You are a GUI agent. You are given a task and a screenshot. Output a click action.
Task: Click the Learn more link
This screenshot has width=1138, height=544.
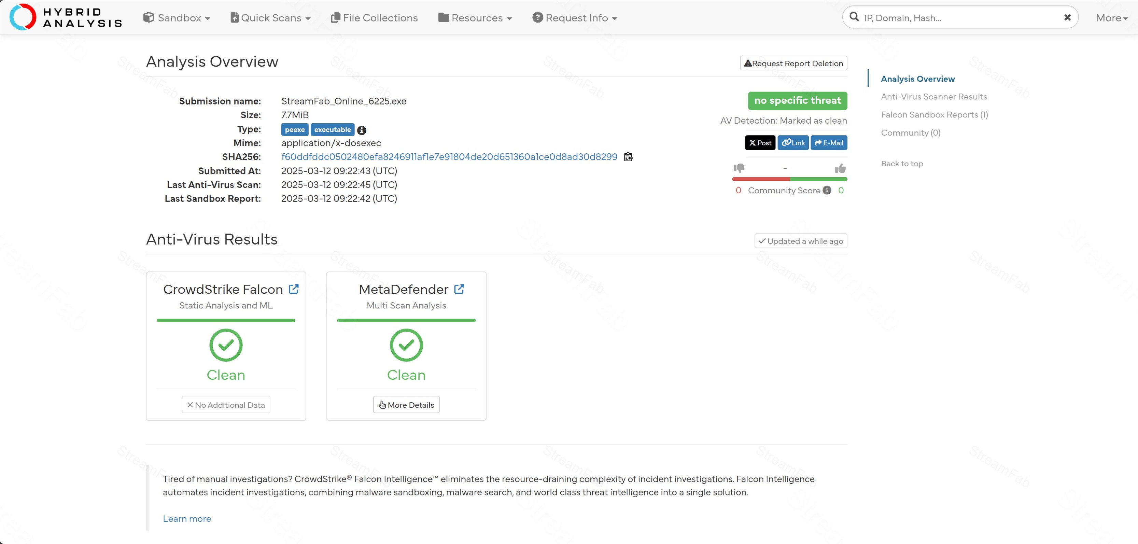[187, 519]
